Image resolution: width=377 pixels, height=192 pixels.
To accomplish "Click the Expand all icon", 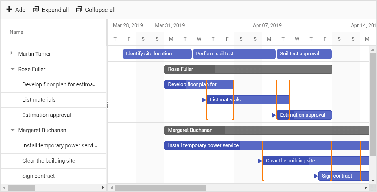I will (36, 10).
